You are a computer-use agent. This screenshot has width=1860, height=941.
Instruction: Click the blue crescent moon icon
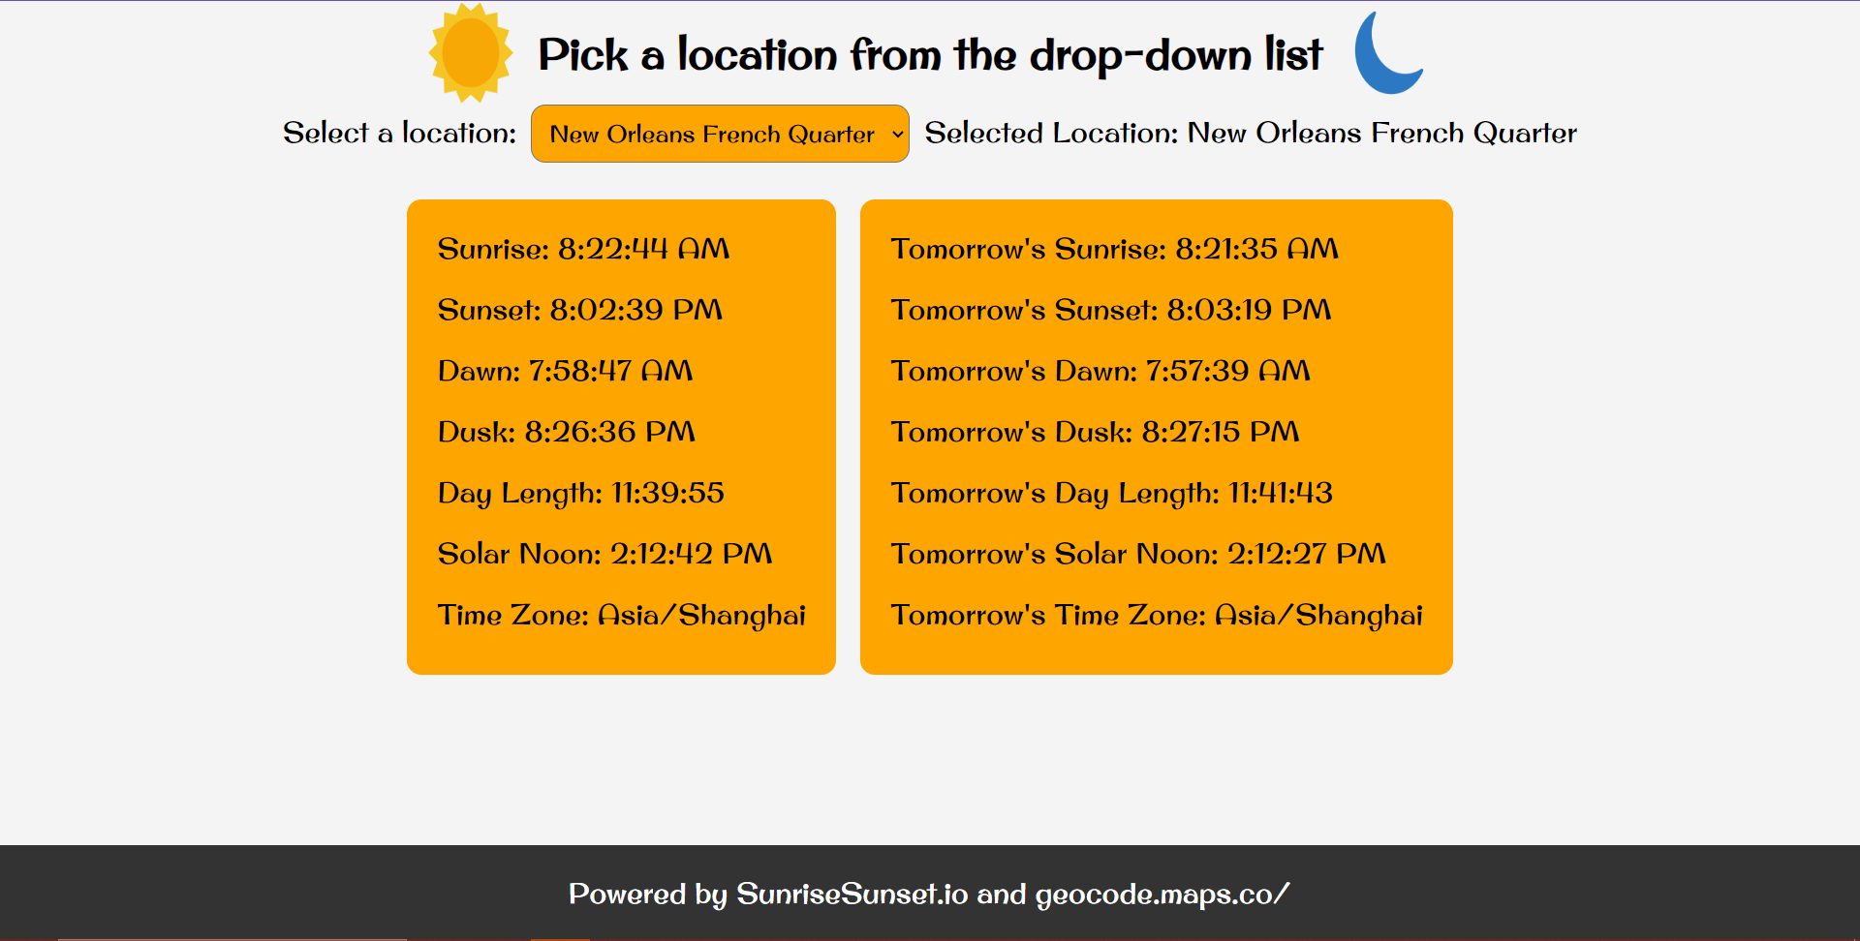point(1388,53)
